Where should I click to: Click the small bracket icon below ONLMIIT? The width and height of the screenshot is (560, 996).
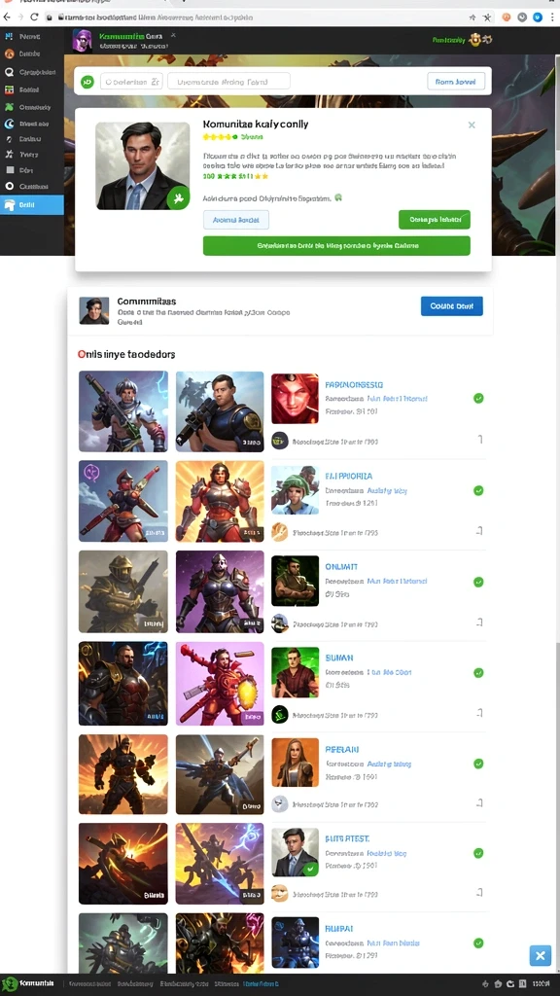(479, 623)
